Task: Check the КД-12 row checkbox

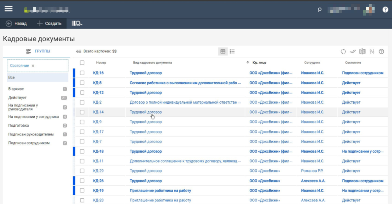Action: tap(82, 92)
